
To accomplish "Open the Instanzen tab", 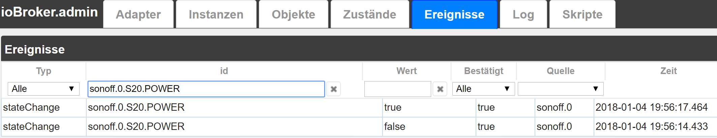I will (x=216, y=14).
